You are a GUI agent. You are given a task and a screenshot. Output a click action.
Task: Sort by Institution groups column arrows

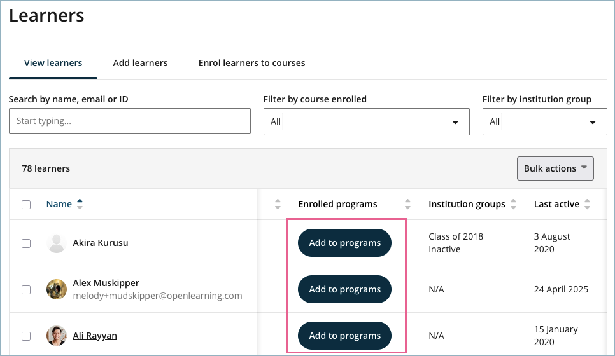click(512, 204)
